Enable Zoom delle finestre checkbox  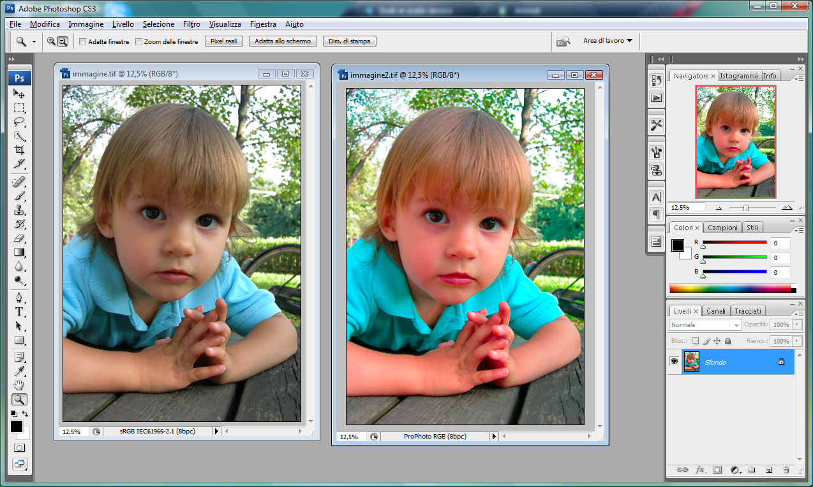(x=138, y=42)
